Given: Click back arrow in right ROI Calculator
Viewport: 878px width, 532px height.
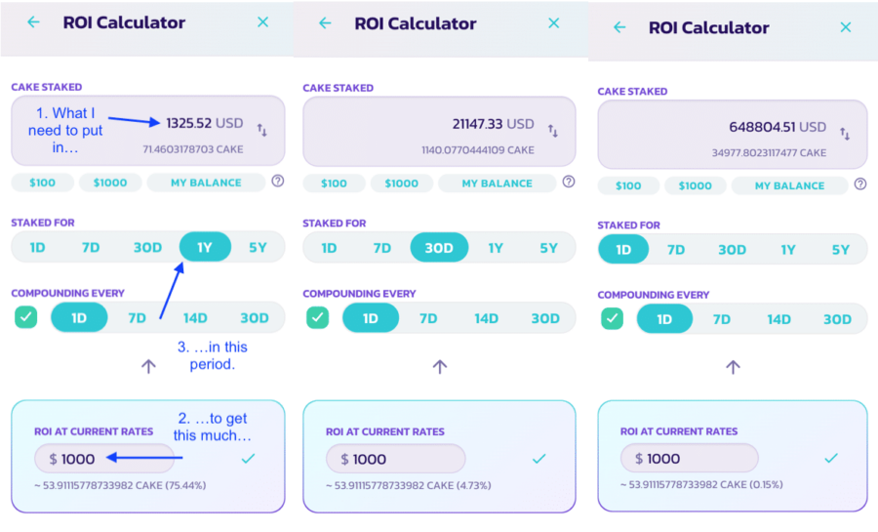Looking at the screenshot, I should (619, 27).
